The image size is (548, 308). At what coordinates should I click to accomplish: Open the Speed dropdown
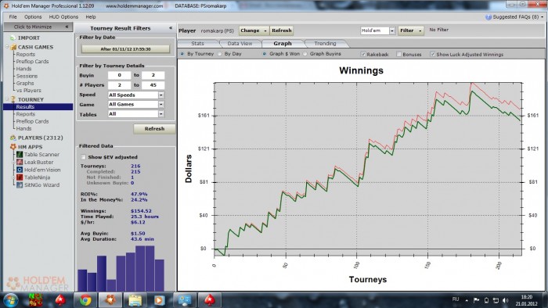pos(161,95)
